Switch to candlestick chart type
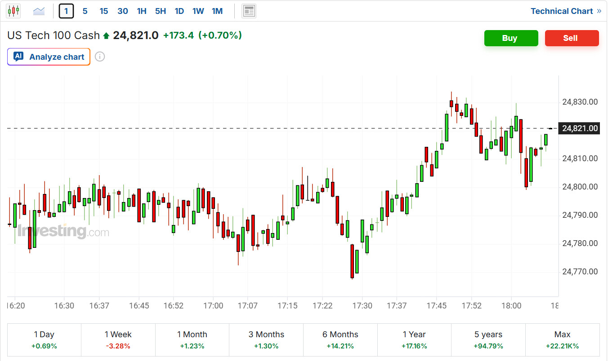The height and width of the screenshot is (361, 608). [13, 11]
